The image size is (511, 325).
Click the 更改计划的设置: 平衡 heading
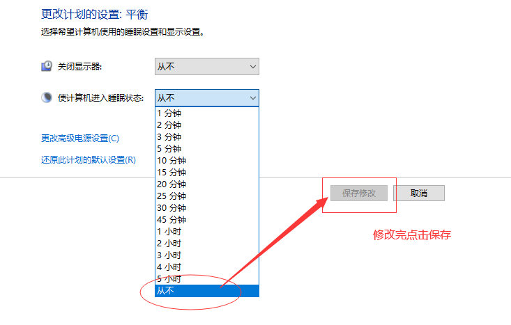95,15
